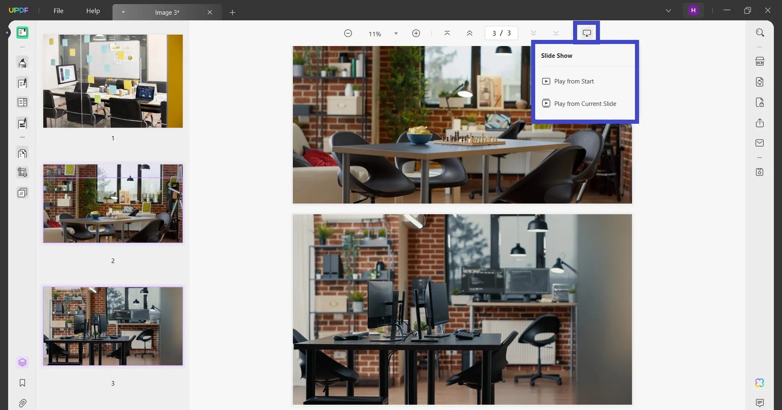Open the email document icon

click(x=760, y=143)
